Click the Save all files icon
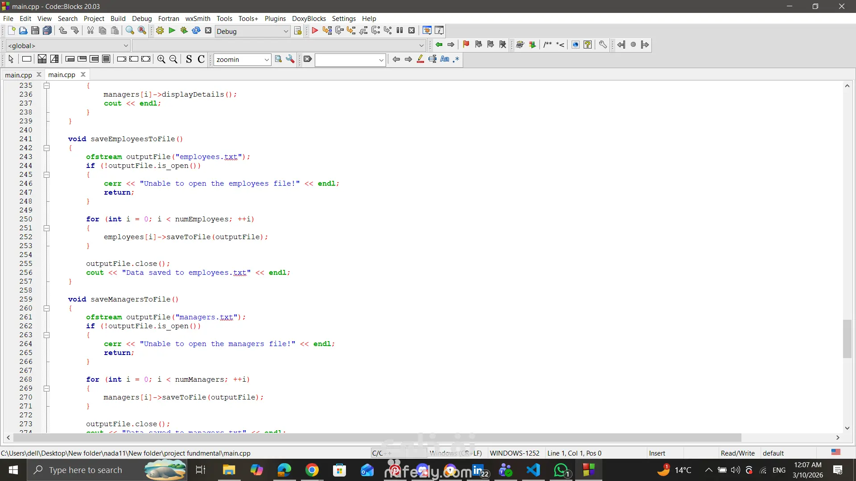The height and width of the screenshot is (481, 856). 47,31
